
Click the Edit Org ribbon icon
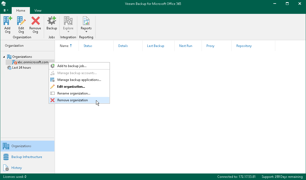tap(21, 21)
